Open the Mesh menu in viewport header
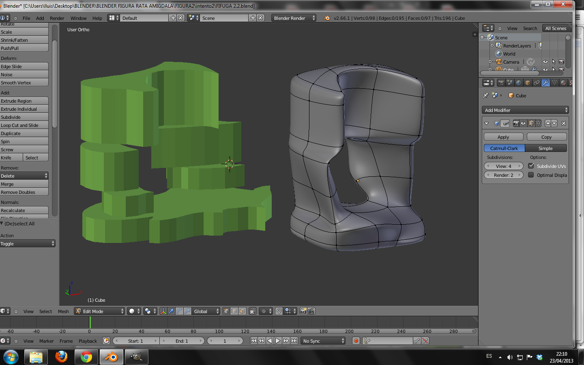Screen dimensions: 584x365 [63, 311]
